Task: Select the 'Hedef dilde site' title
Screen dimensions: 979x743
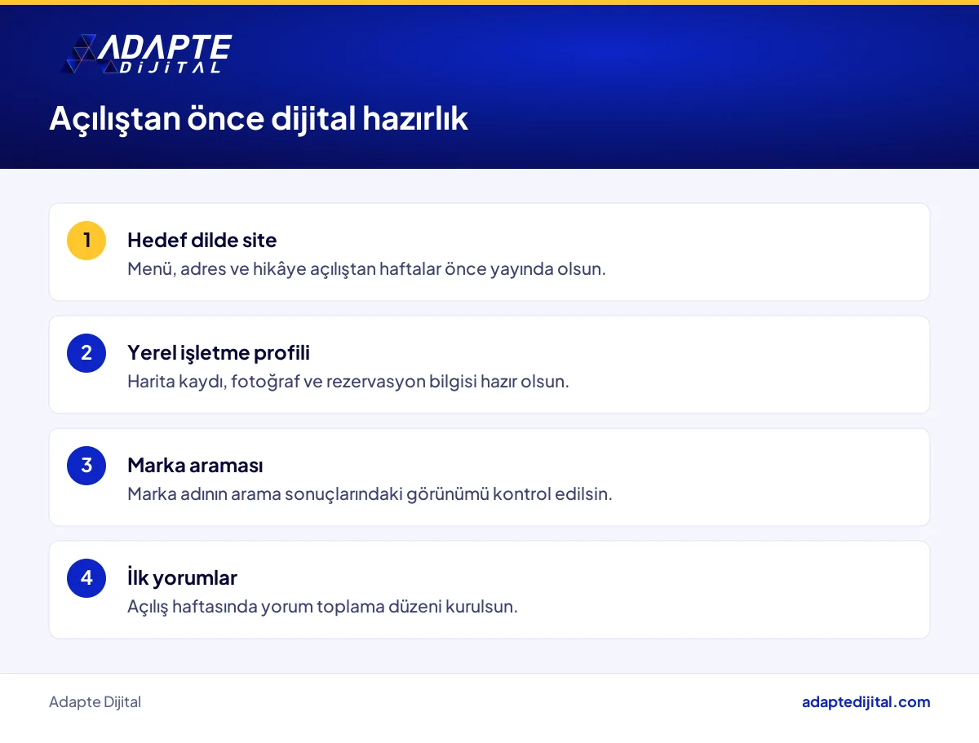Action: 202,241
